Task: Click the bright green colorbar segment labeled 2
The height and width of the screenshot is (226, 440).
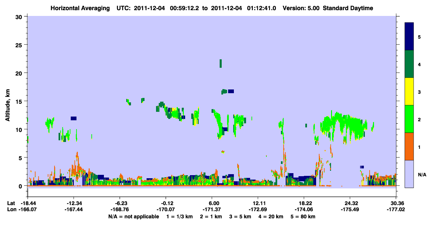Action: 409,119
